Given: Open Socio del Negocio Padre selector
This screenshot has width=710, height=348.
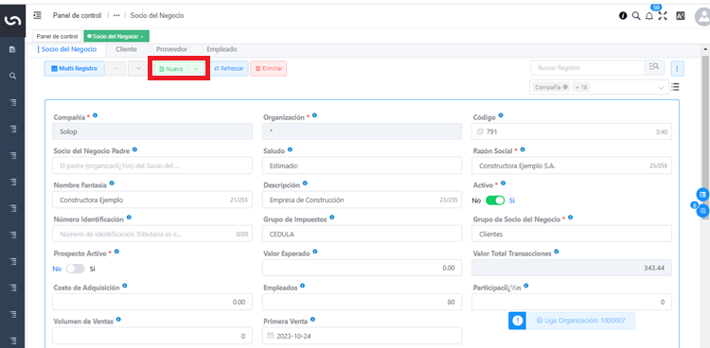Looking at the screenshot, I should point(152,165).
